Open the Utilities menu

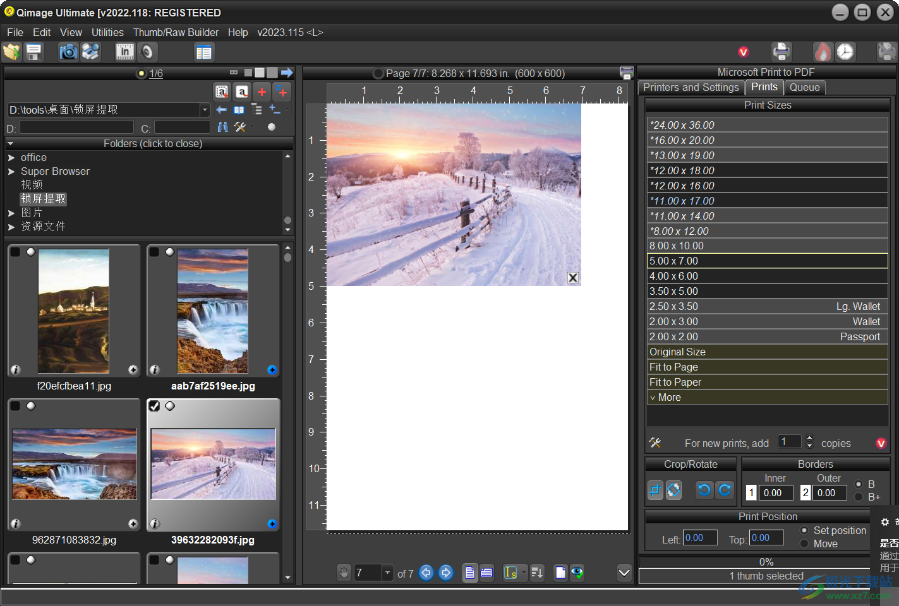tap(107, 32)
